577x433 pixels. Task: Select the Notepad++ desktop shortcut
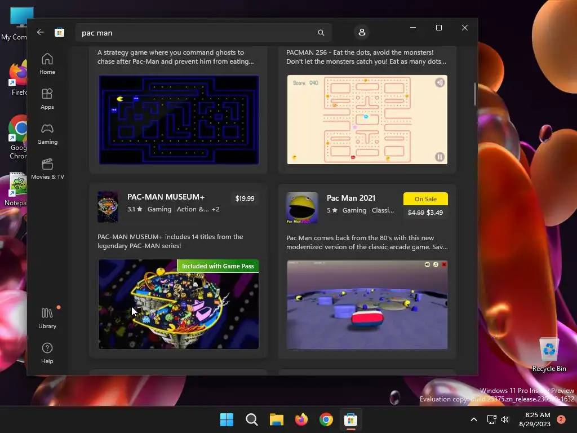pos(15,189)
